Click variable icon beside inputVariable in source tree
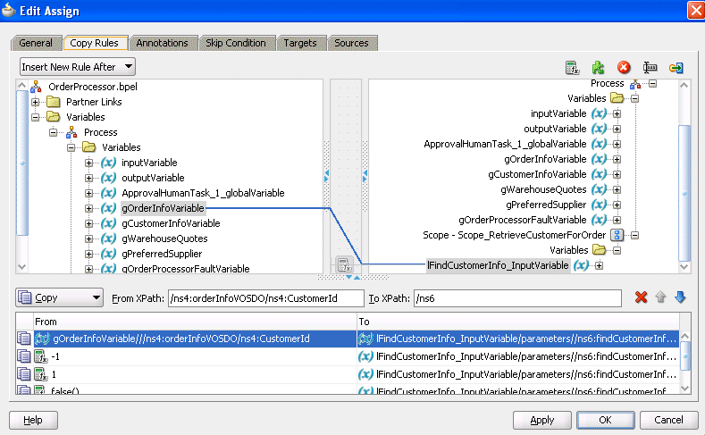This screenshot has height=435, width=705. click(x=108, y=163)
